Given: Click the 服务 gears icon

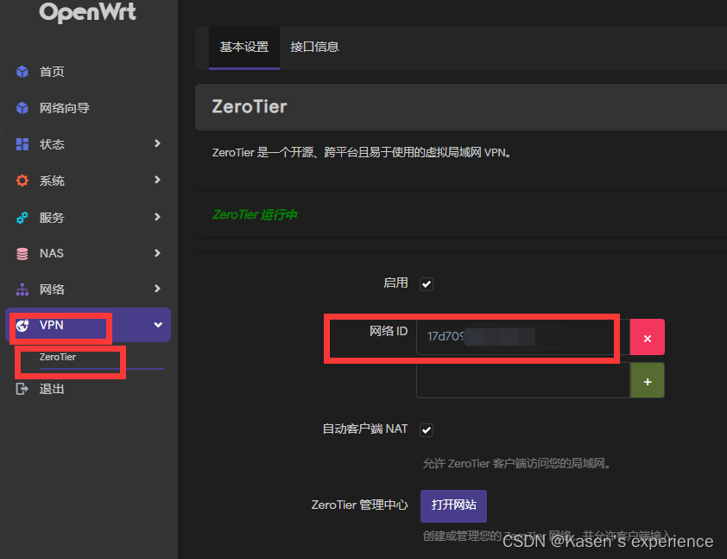Looking at the screenshot, I should (22, 217).
